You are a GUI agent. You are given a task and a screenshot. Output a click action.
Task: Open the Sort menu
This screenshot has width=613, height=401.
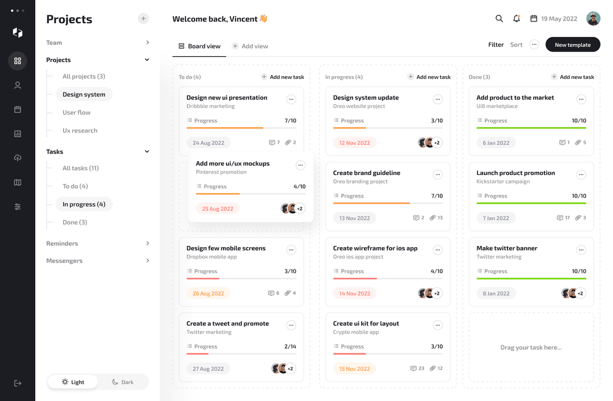(517, 44)
